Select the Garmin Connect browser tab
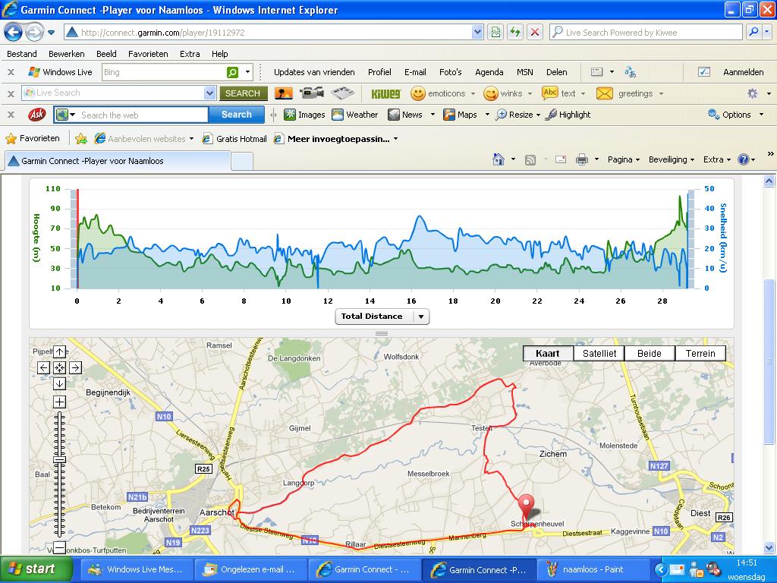 [118, 161]
